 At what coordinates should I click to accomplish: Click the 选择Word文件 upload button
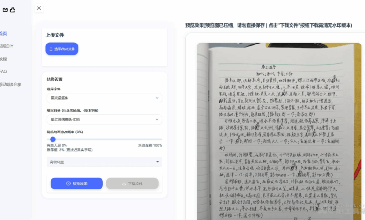(x=62, y=49)
